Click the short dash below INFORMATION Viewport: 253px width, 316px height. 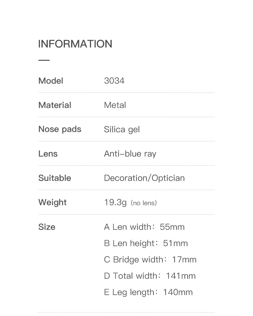44,60
